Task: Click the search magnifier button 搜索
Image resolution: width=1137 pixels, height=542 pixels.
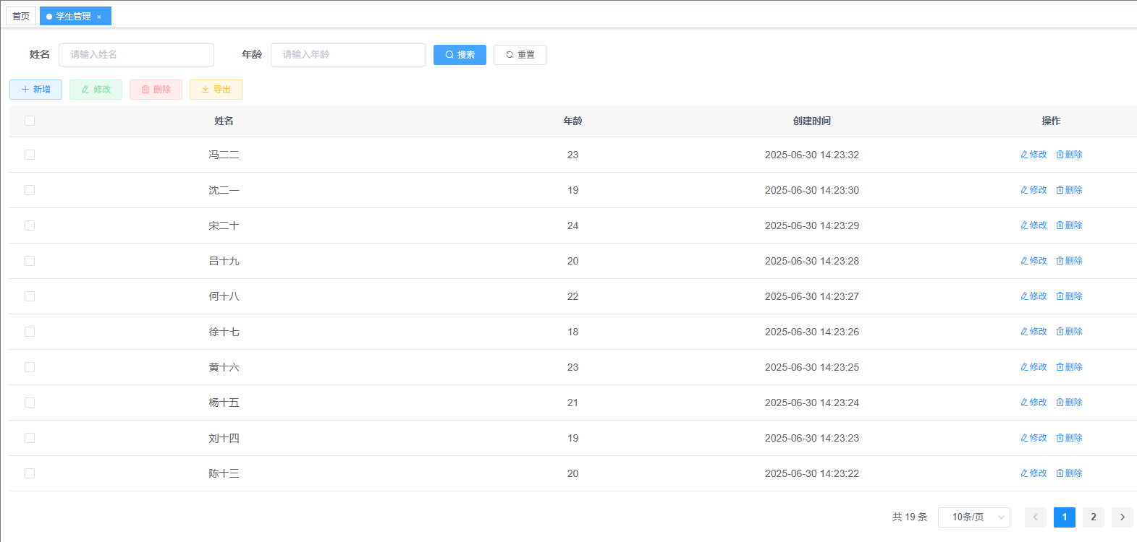Action: [460, 55]
